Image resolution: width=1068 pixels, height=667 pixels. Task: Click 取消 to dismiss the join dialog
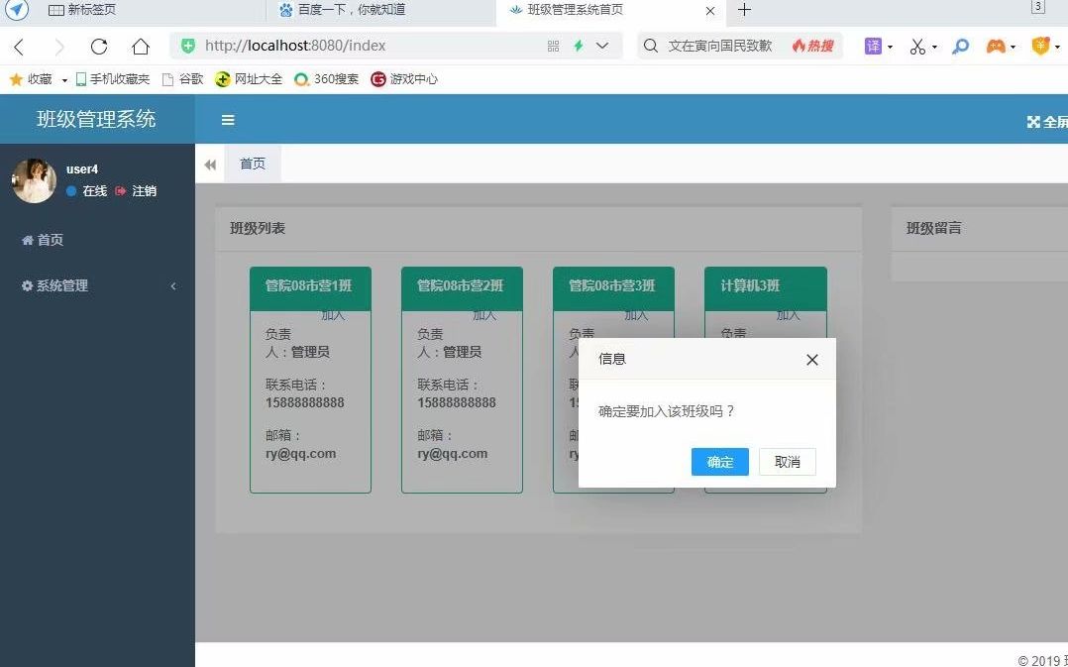787,462
